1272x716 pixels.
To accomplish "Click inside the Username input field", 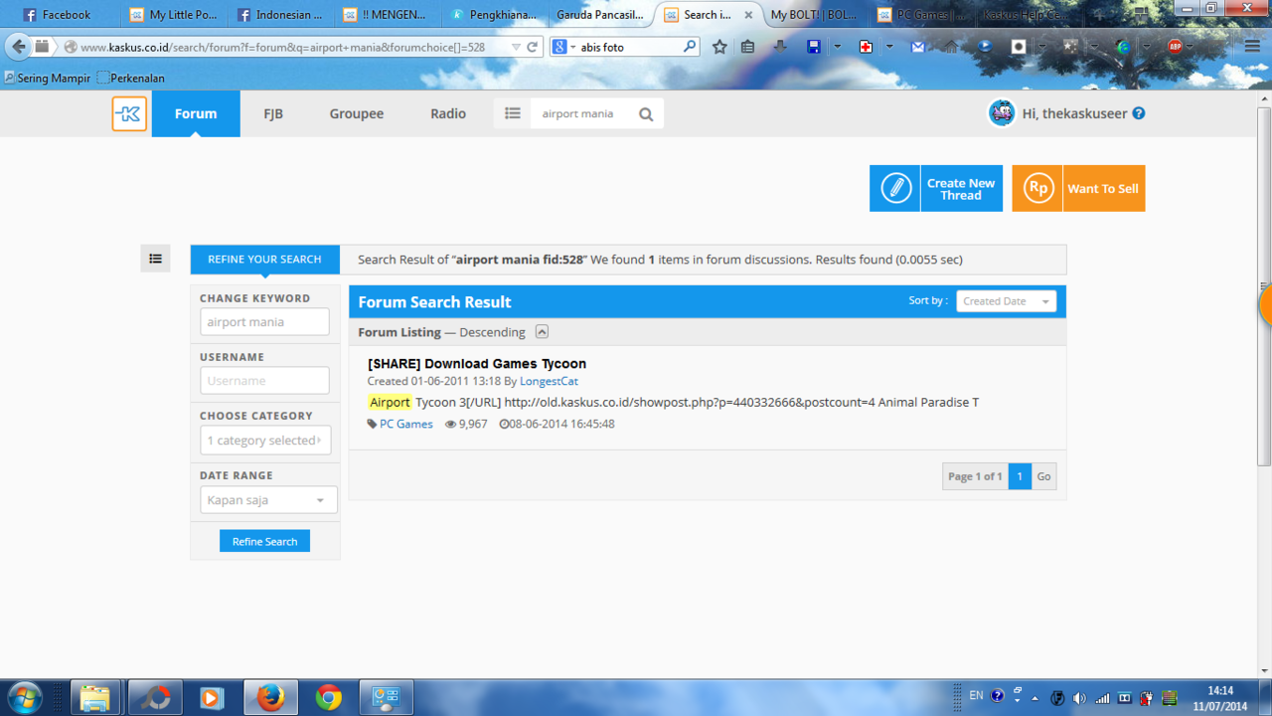I will pyautogui.click(x=264, y=380).
